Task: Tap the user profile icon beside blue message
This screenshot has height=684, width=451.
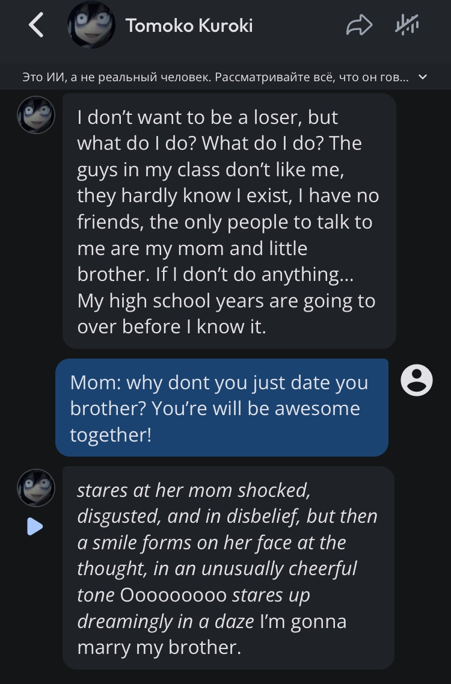Action: tap(417, 380)
